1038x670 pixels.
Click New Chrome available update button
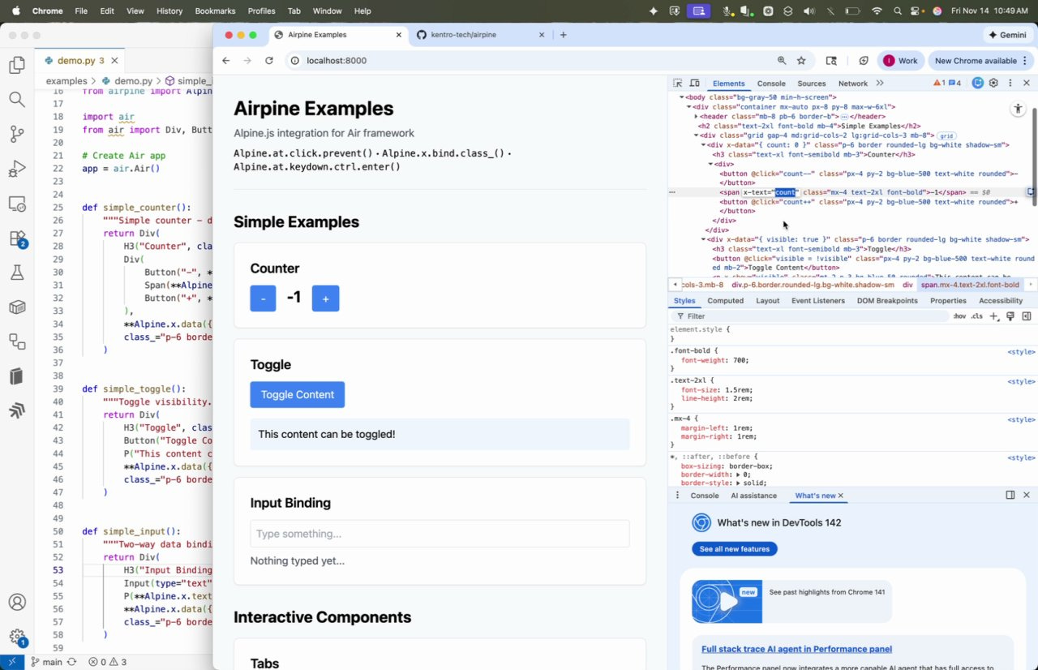(x=981, y=61)
